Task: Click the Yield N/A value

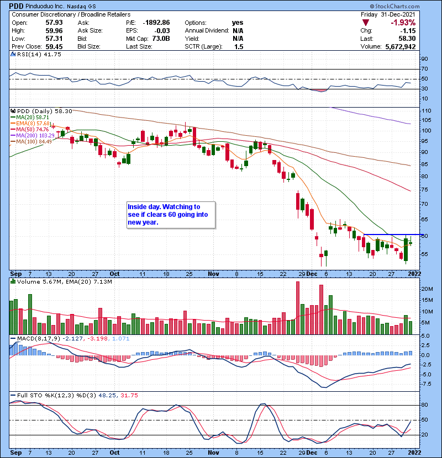Action: pyautogui.click(x=238, y=39)
